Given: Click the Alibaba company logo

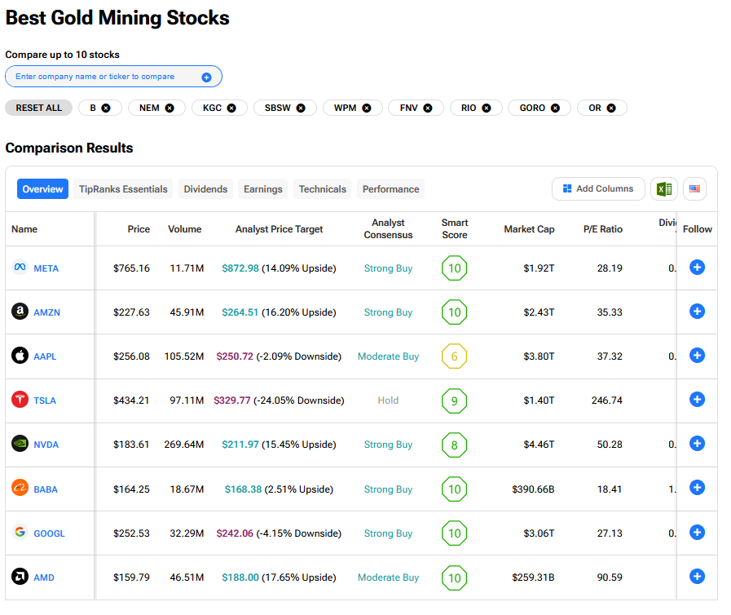Looking at the screenshot, I should pos(20,488).
